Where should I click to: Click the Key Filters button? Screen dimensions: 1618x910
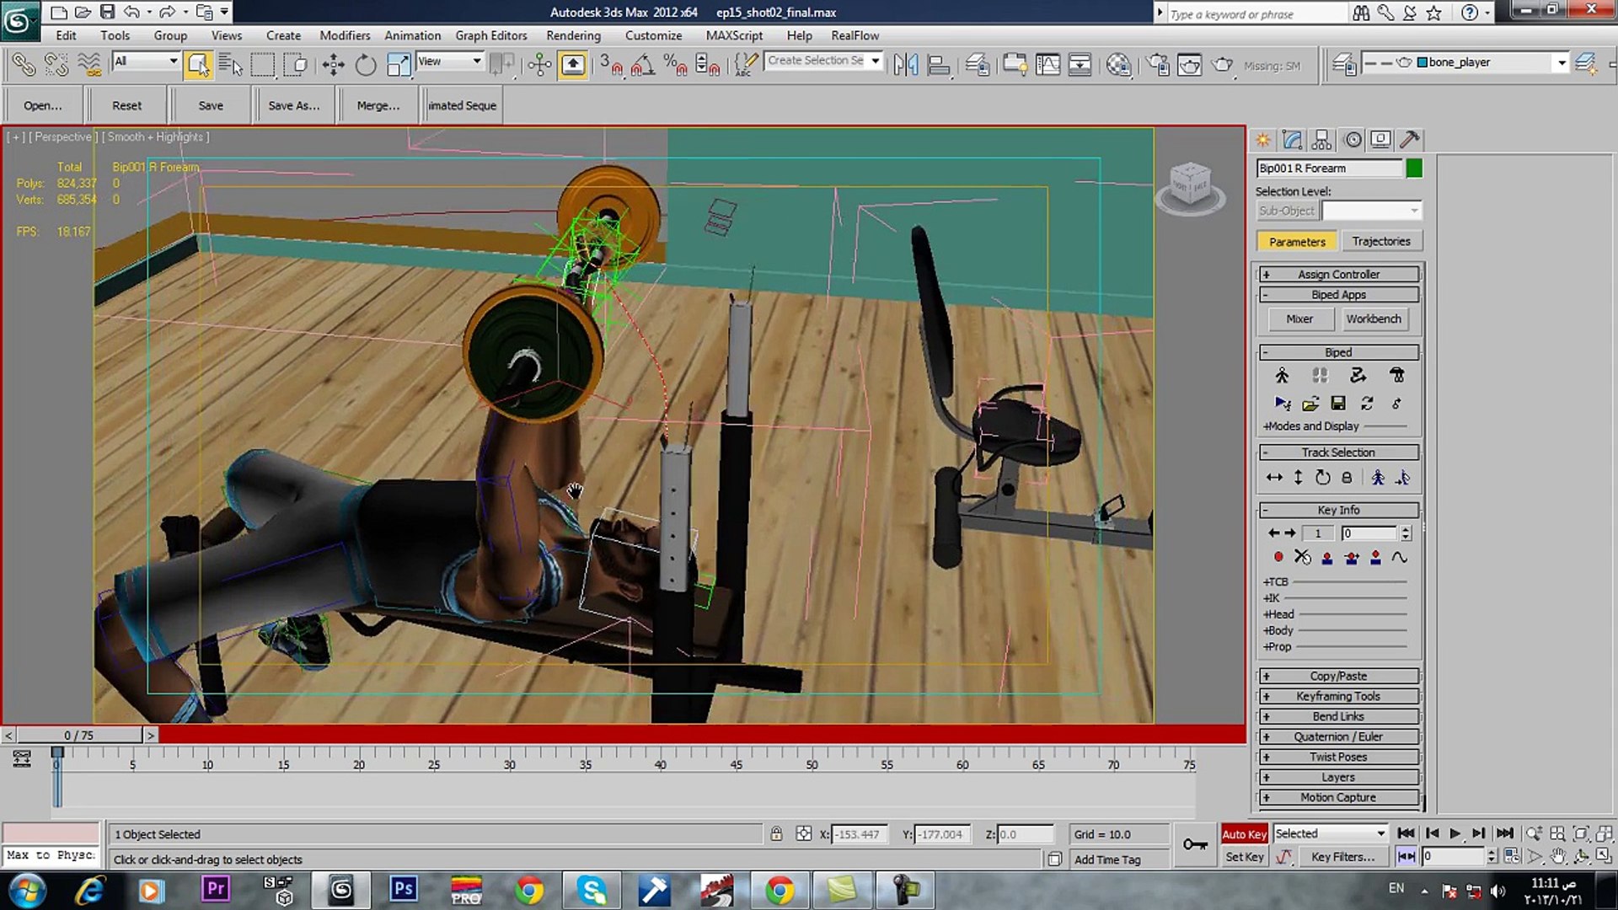[1342, 857]
